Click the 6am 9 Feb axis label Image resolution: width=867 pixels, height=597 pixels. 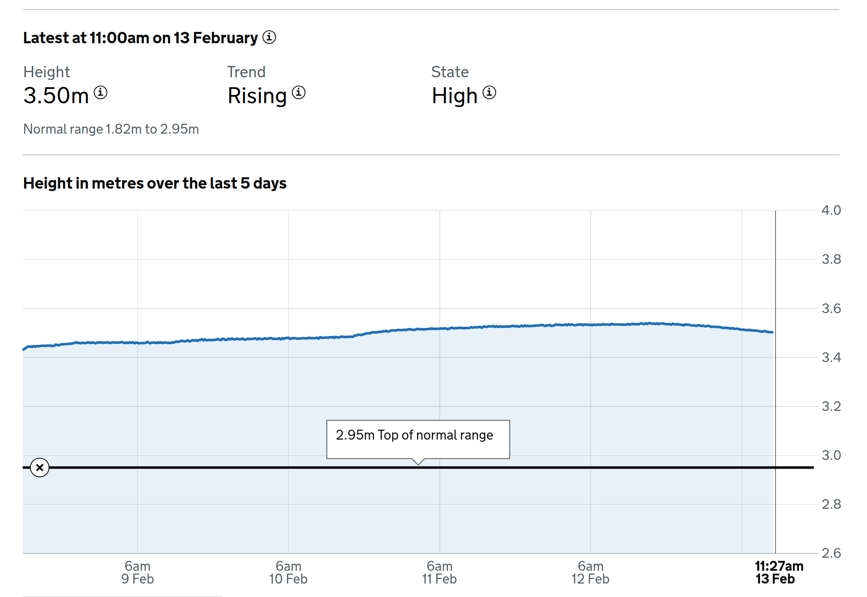coord(137,572)
